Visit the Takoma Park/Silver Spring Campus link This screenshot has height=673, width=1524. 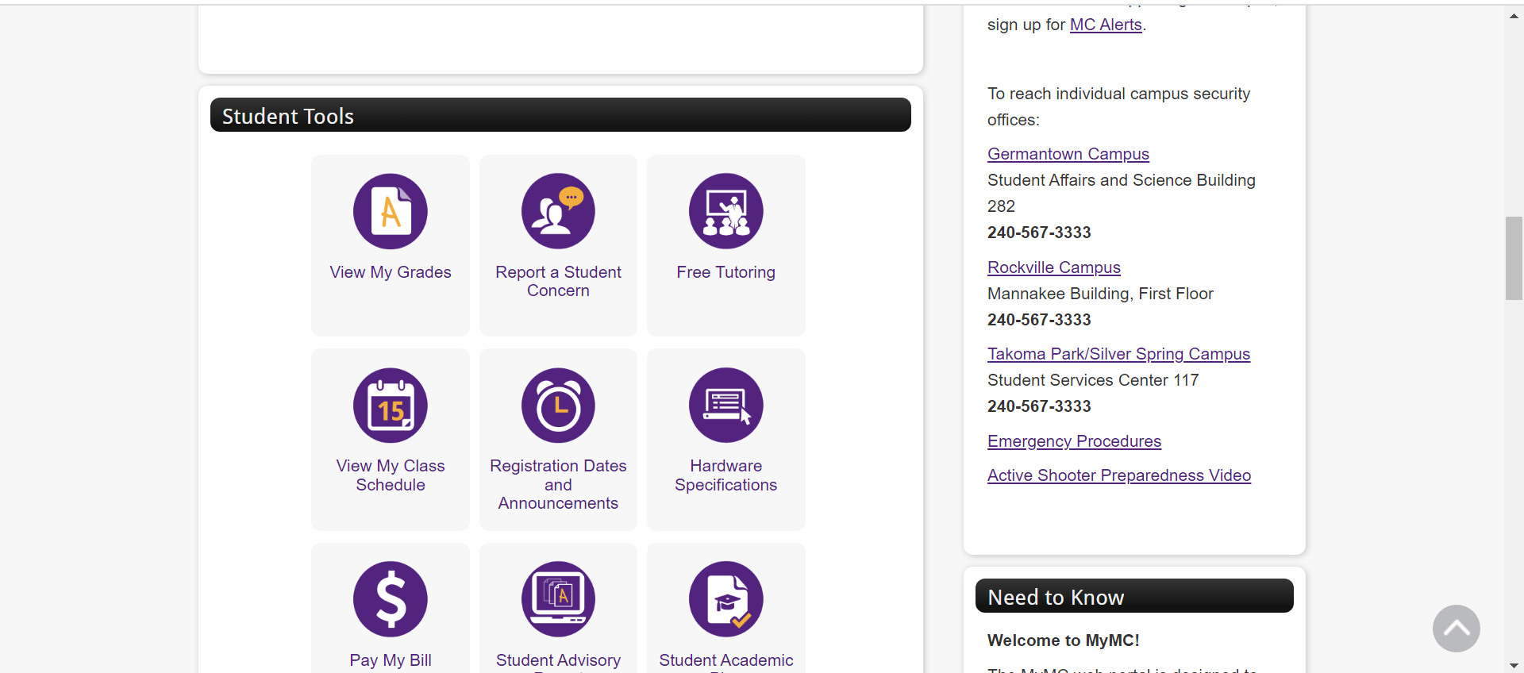(x=1118, y=354)
